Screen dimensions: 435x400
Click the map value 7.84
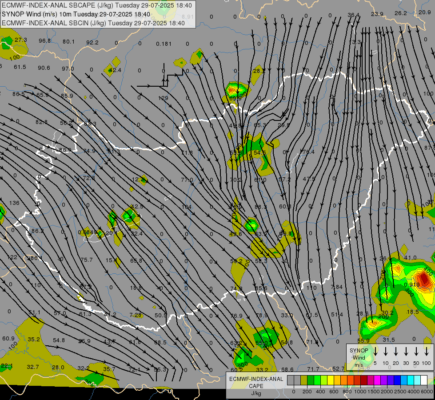click(x=336, y=287)
